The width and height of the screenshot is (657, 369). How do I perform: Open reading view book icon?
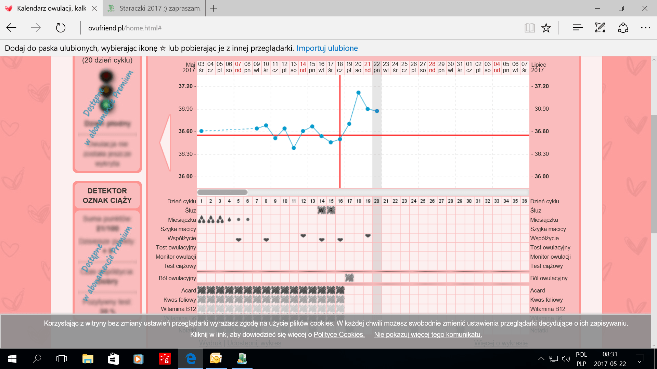tap(529, 28)
